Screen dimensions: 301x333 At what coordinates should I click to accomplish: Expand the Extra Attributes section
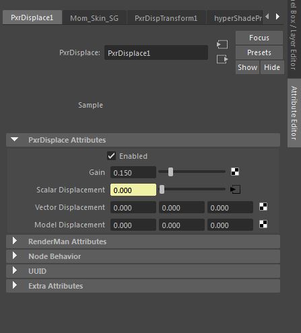point(143,286)
